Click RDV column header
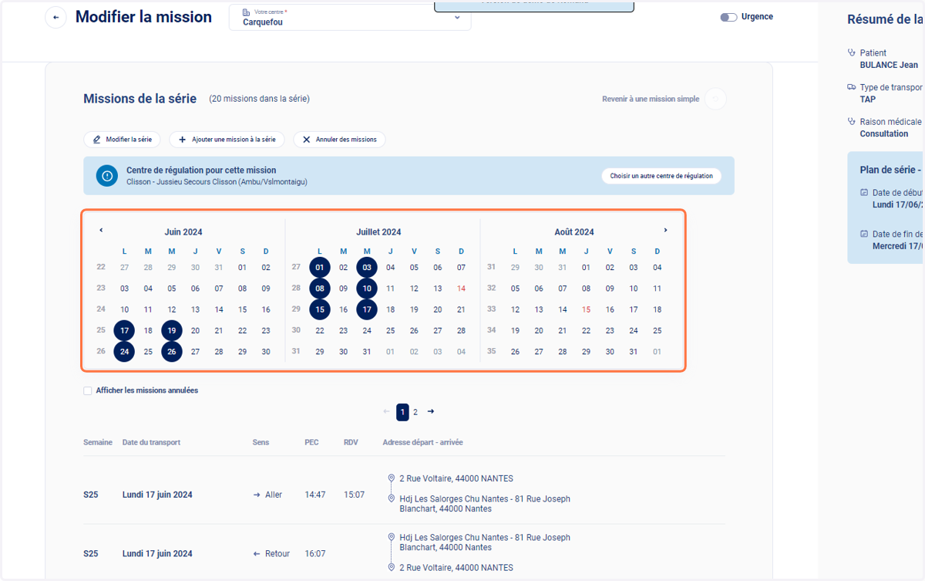This screenshot has height=581, width=925. [351, 443]
